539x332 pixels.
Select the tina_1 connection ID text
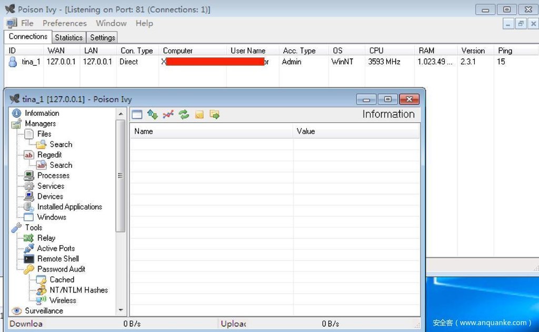(x=31, y=62)
